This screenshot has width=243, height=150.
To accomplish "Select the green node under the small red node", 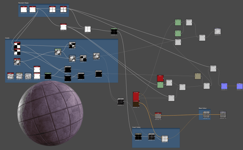I will pyautogui.click(x=160, y=85).
